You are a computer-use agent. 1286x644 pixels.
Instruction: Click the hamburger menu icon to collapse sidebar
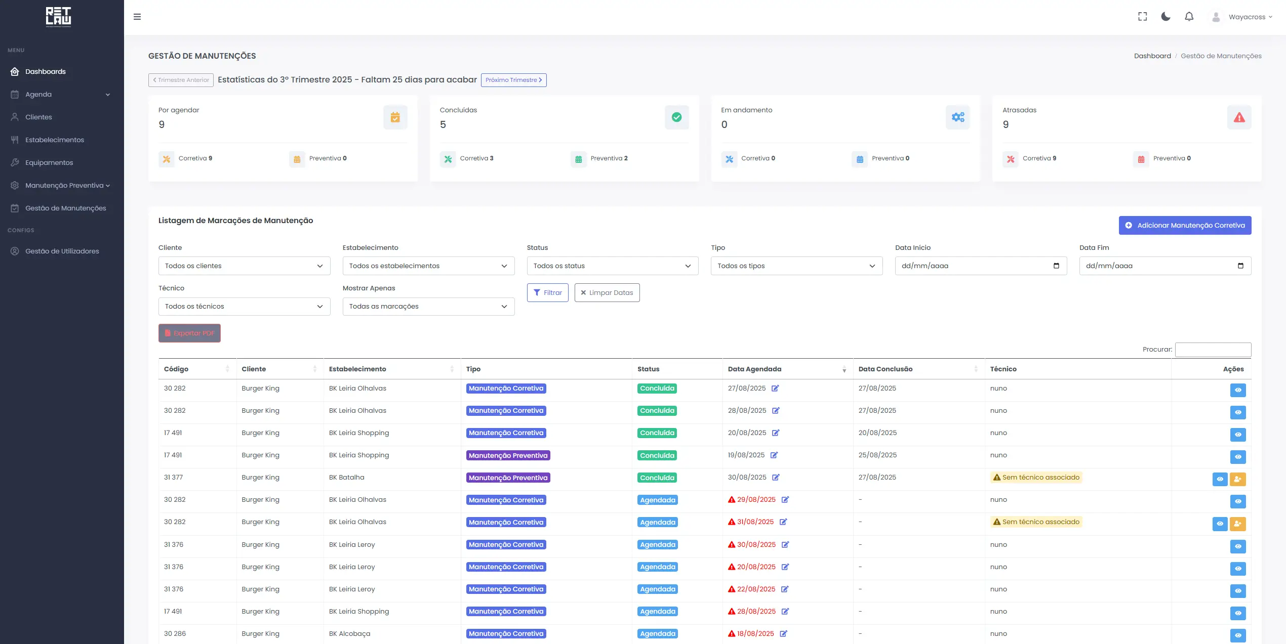[x=137, y=17]
